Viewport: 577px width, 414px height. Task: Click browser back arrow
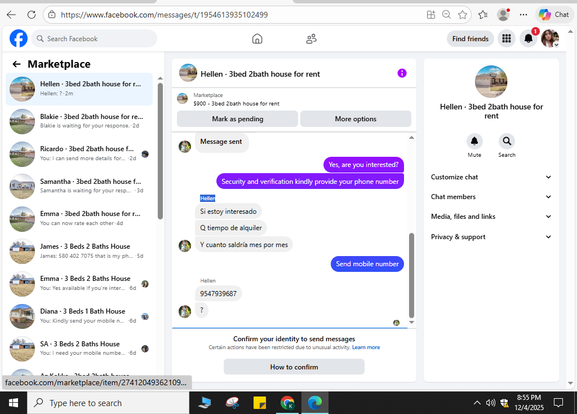point(11,15)
